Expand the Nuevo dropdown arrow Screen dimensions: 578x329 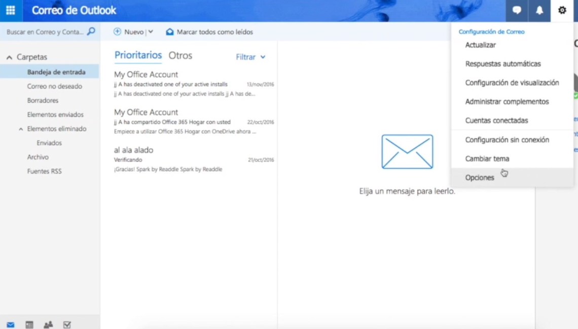pos(151,32)
